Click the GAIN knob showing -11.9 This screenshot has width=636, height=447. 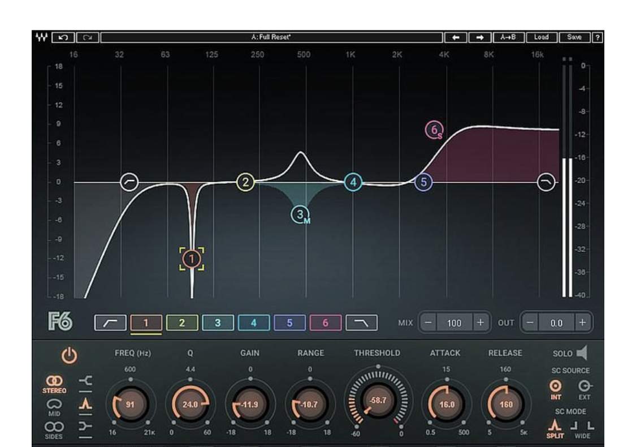250,405
